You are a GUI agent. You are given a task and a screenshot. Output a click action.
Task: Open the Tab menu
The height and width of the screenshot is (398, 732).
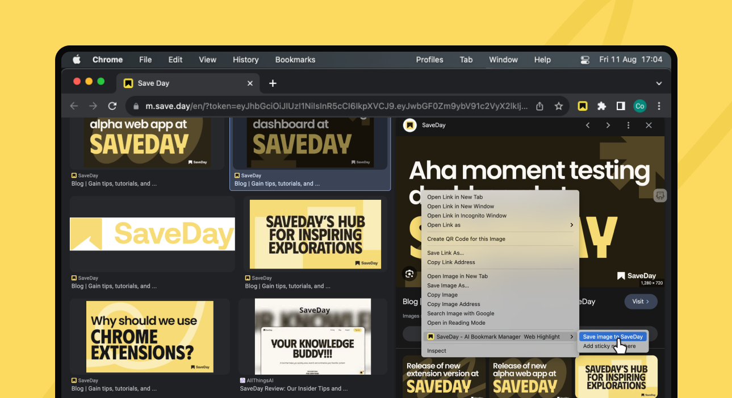tap(466, 60)
